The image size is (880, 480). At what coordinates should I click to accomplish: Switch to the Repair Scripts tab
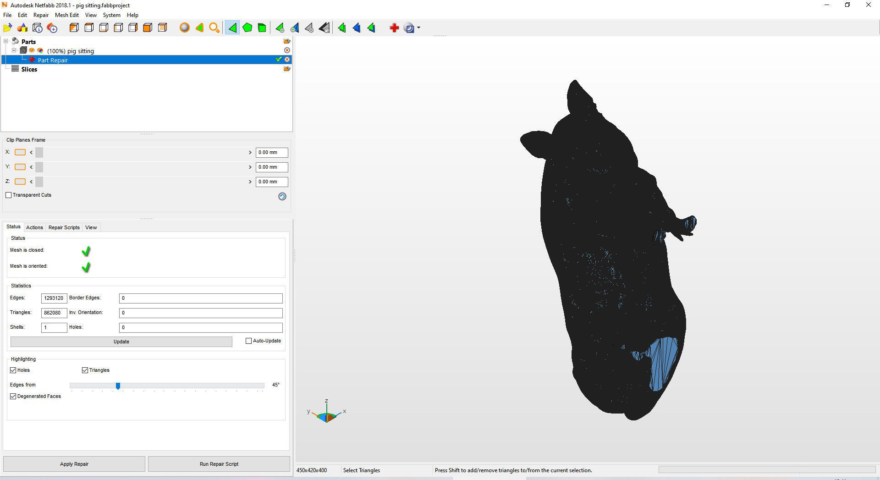pos(64,227)
